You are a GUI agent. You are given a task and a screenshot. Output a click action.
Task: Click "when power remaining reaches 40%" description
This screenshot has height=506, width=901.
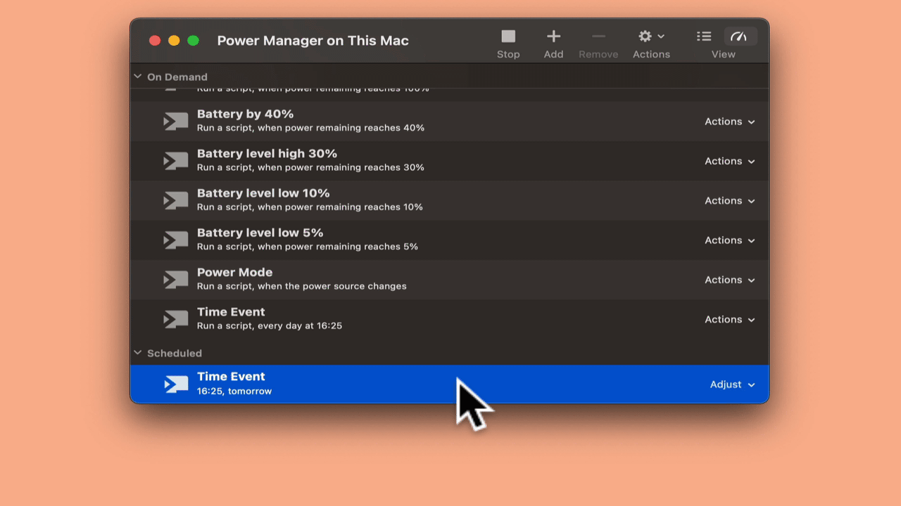pyautogui.click(x=341, y=128)
